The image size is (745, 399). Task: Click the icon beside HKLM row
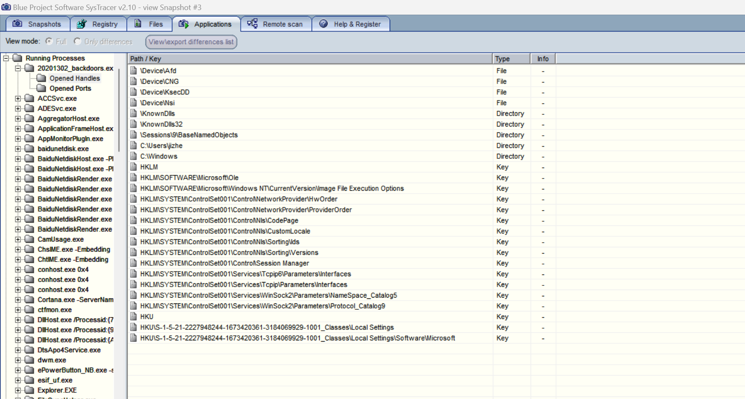(133, 167)
